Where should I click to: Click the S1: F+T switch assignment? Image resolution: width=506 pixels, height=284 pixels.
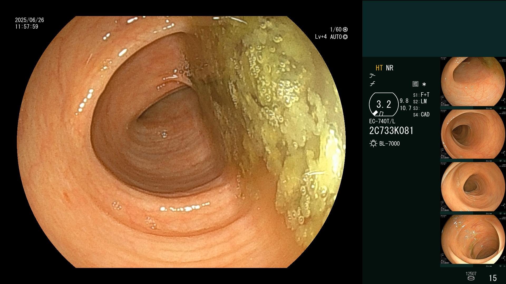[x=421, y=95]
